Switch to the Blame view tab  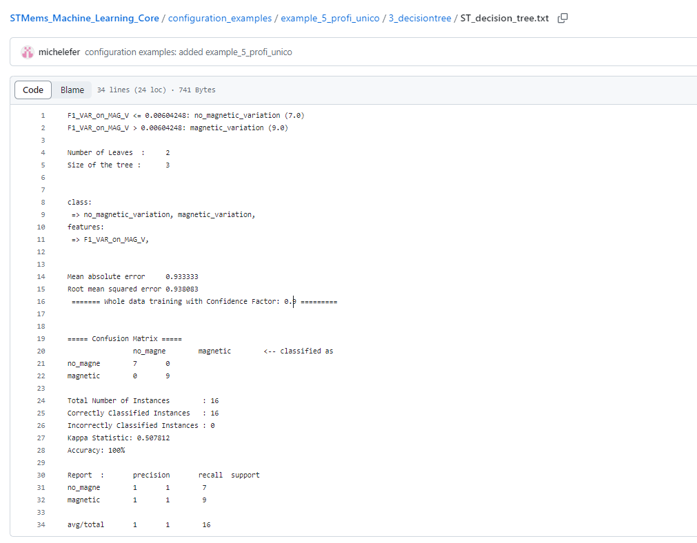tap(72, 90)
